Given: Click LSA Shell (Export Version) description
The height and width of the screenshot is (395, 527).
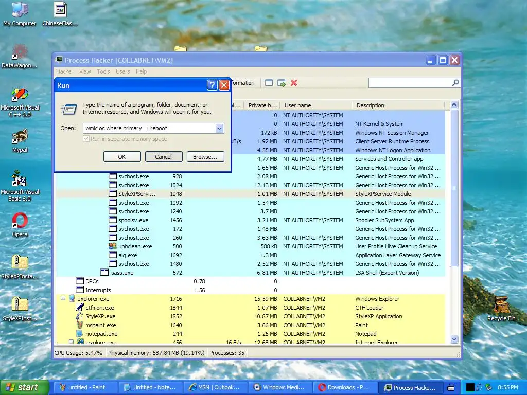Looking at the screenshot, I should click(387, 273).
